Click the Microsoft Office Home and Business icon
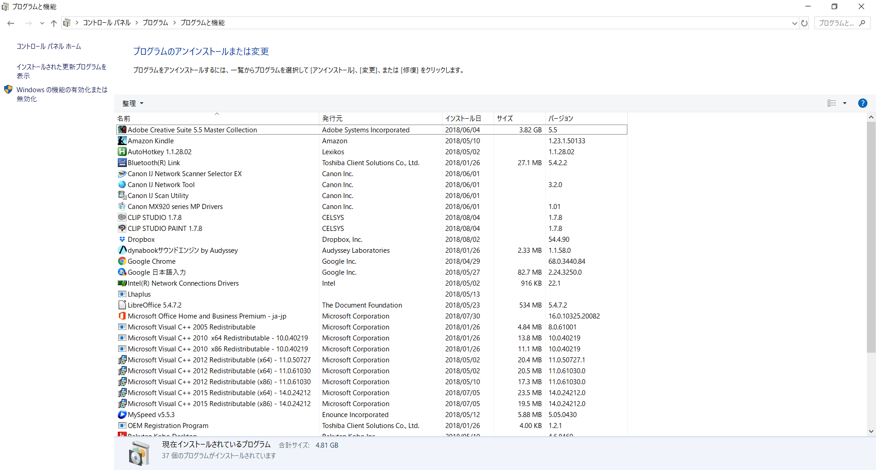This screenshot has width=876, height=470. pyautogui.click(x=122, y=316)
